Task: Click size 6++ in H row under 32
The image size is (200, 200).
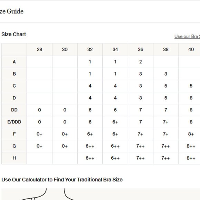Action: click(x=90, y=158)
